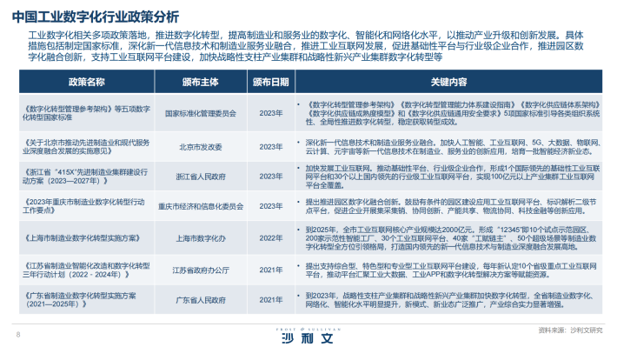Select the 颁布日期 column header
617x347 pixels.
271,82
